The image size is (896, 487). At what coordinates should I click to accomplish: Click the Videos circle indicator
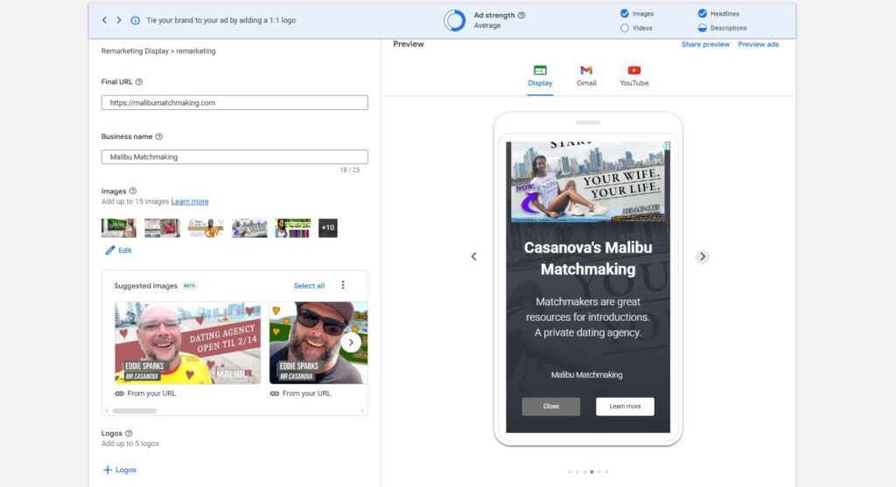[x=625, y=28]
